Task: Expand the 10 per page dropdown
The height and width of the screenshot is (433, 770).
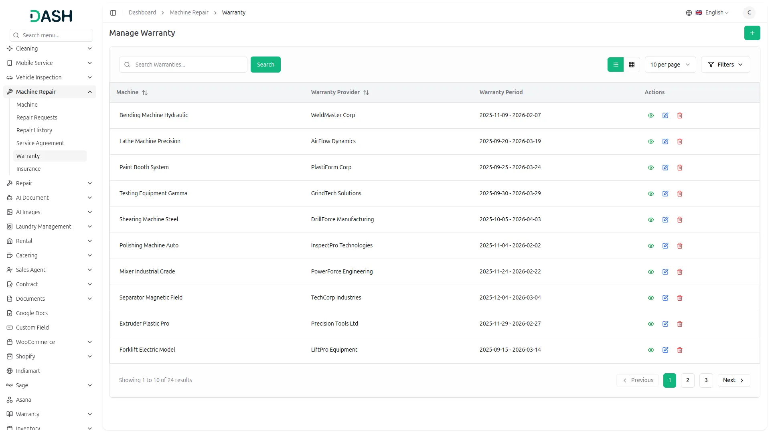Action: pyautogui.click(x=670, y=65)
